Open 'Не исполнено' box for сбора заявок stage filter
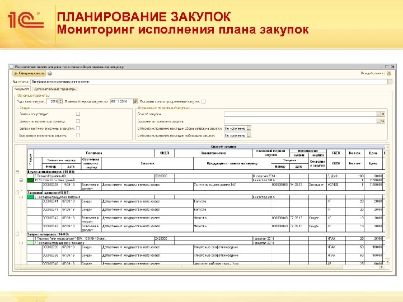403x302 pixels. point(236,128)
